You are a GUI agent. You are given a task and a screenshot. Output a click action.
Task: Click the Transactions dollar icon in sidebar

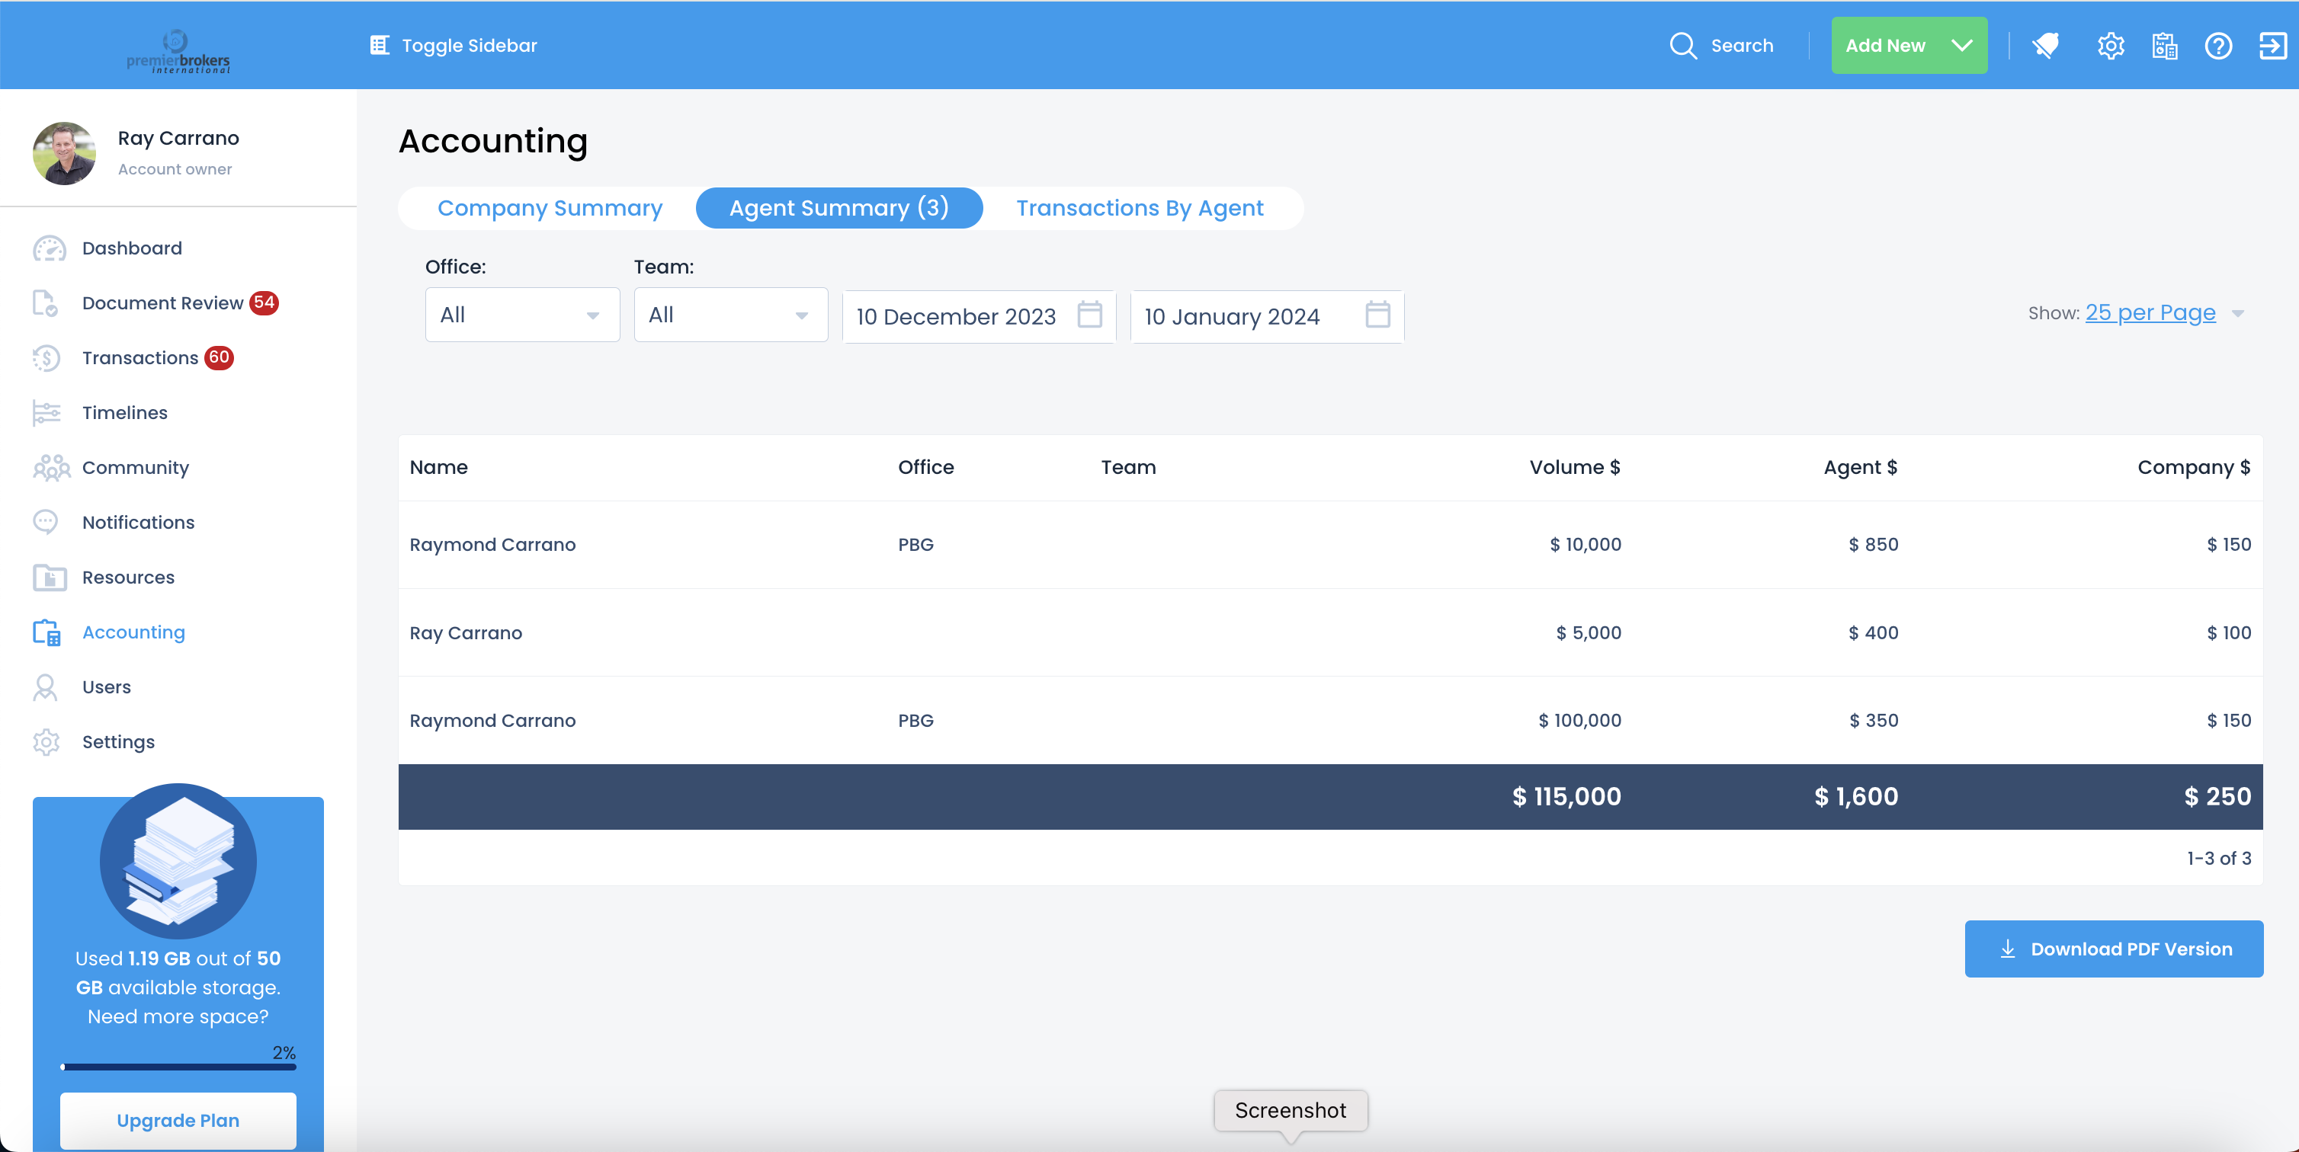point(46,358)
